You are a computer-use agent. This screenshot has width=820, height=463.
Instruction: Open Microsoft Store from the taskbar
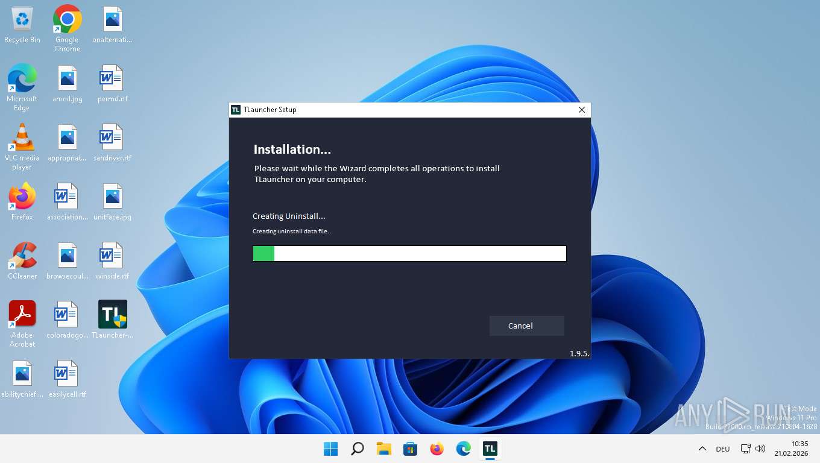click(x=410, y=449)
